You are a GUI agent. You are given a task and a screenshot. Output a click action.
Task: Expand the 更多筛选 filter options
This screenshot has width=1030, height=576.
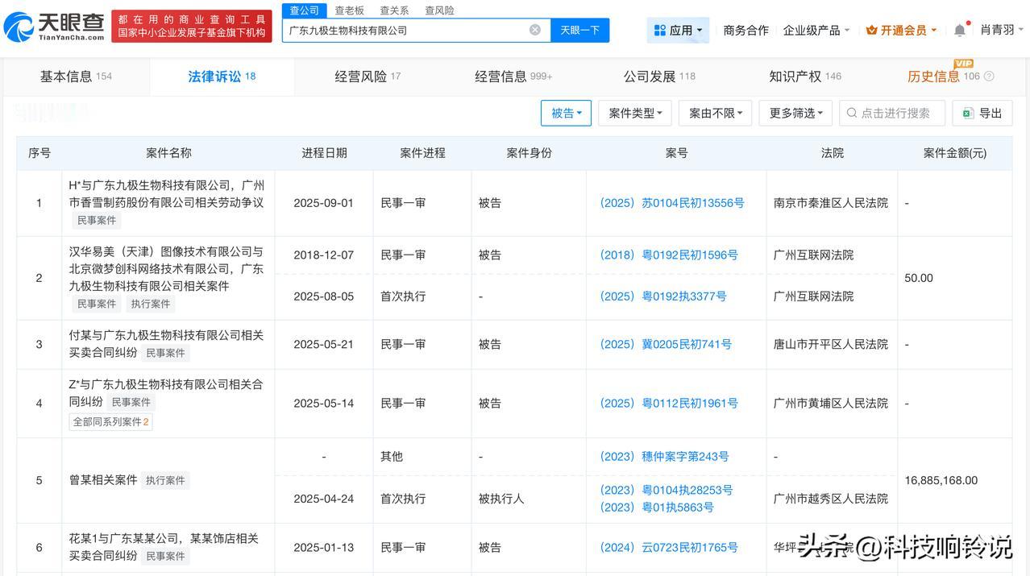[795, 113]
